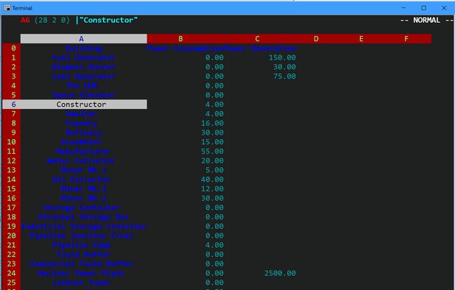Screen dimensions: 455x290
Task: Click the 5.00 consumption value in row 13
Action: point(215,170)
